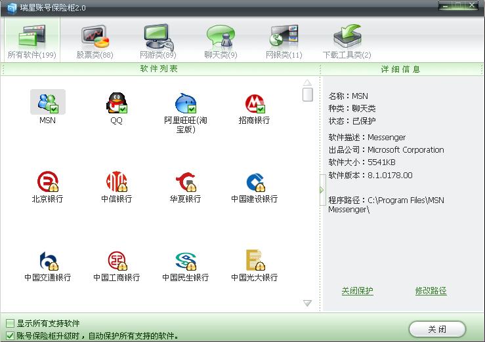Click the 关闭 button
The image size is (485, 342).
coord(437,329)
